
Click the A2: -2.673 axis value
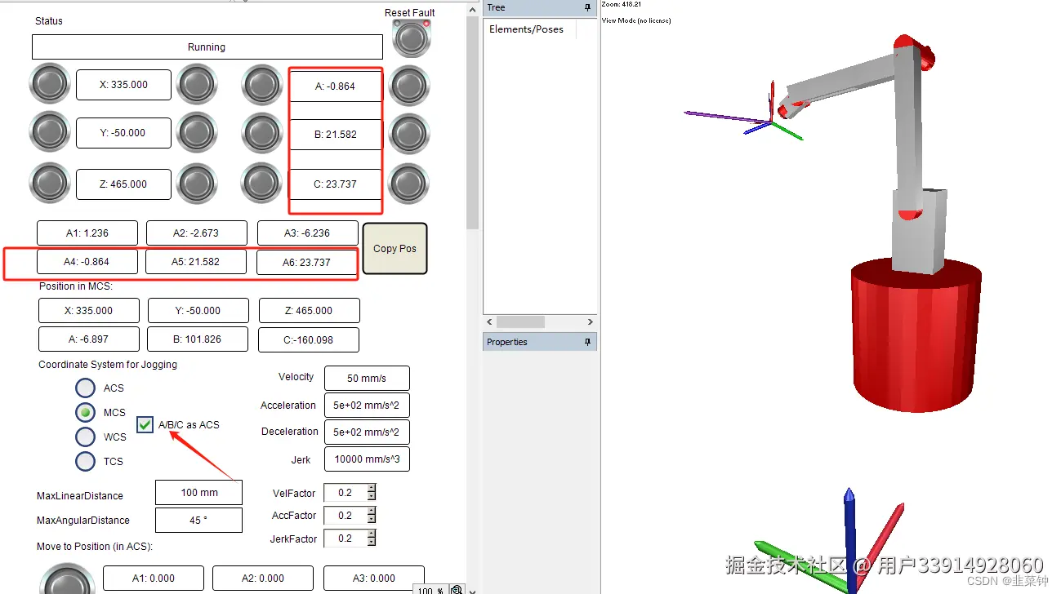(x=196, y=233)
